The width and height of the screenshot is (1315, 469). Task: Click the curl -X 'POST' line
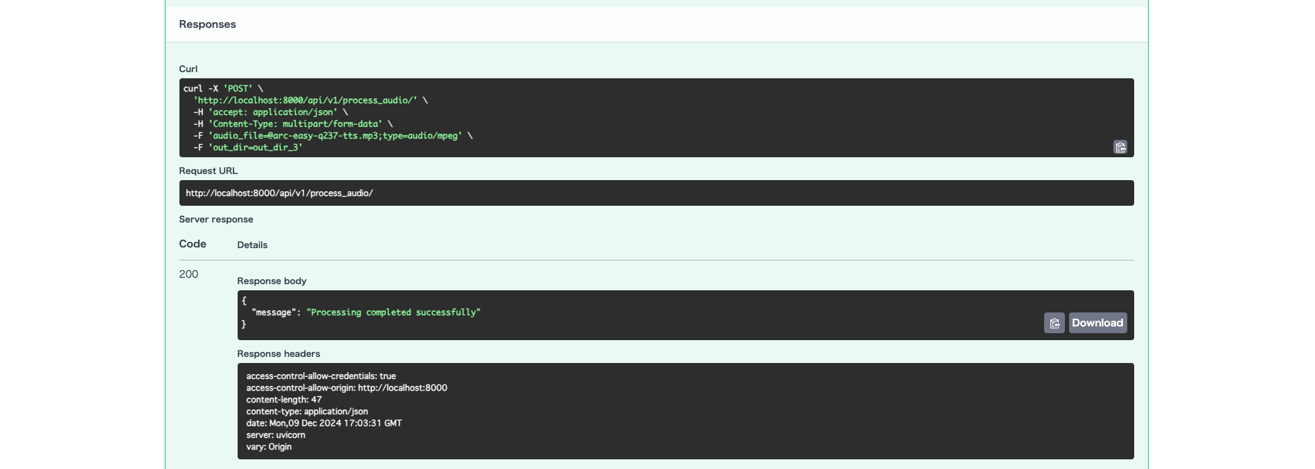click(x=223, y=89)
